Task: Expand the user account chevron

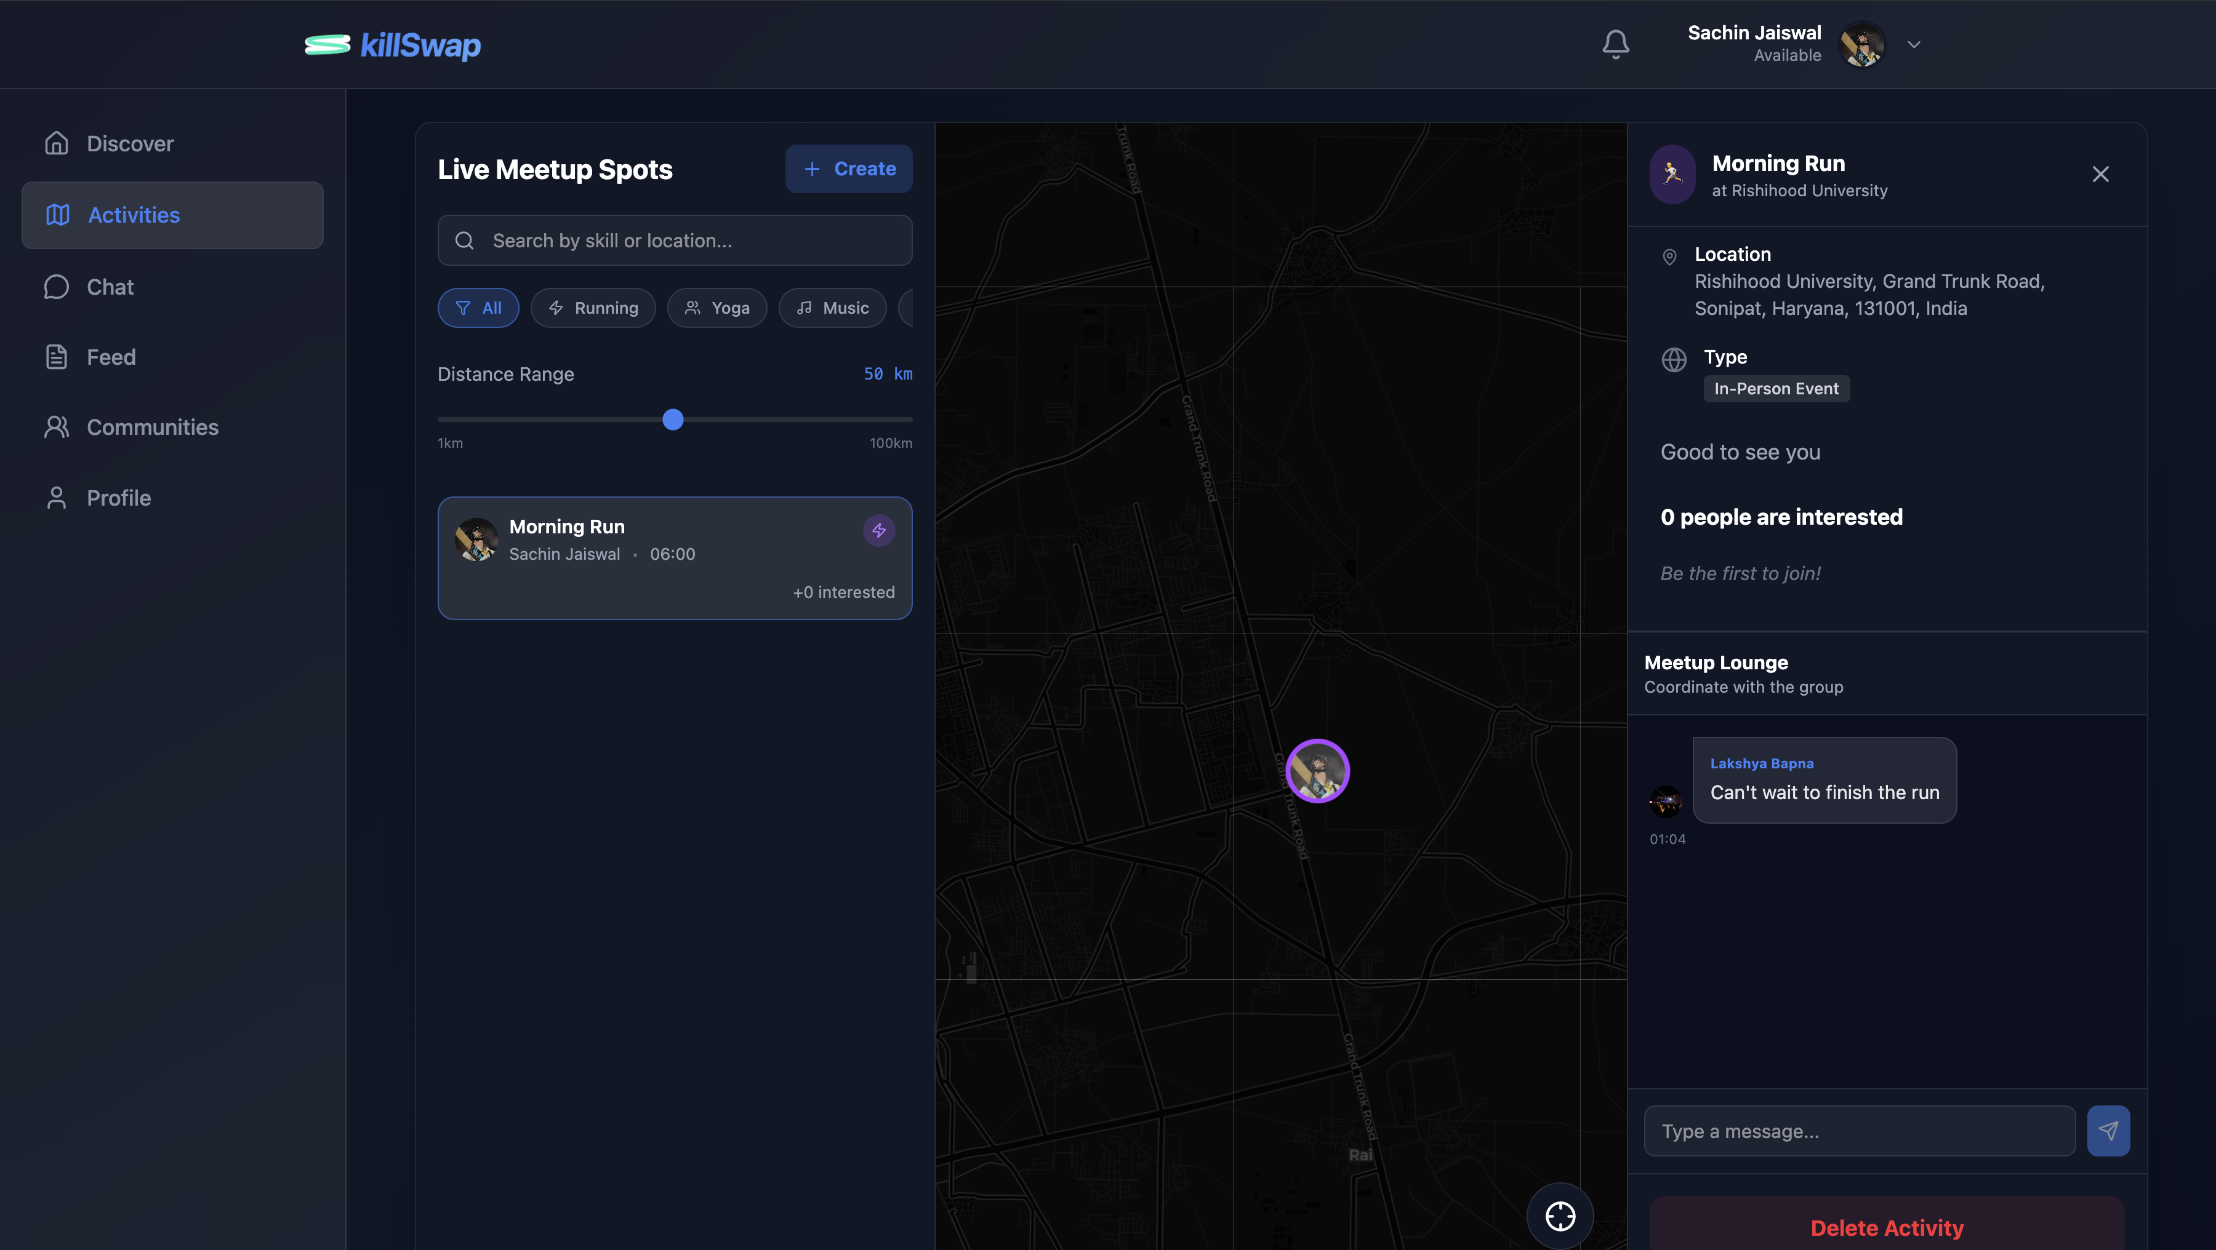Action: pos(1913,45)
